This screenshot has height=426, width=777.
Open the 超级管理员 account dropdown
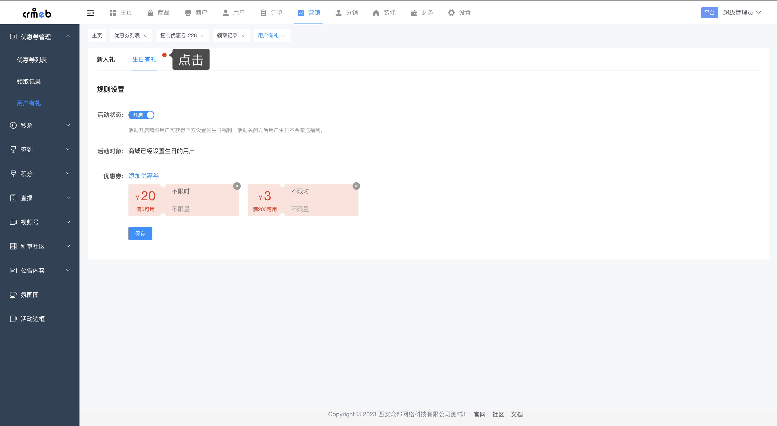[742, 13]
